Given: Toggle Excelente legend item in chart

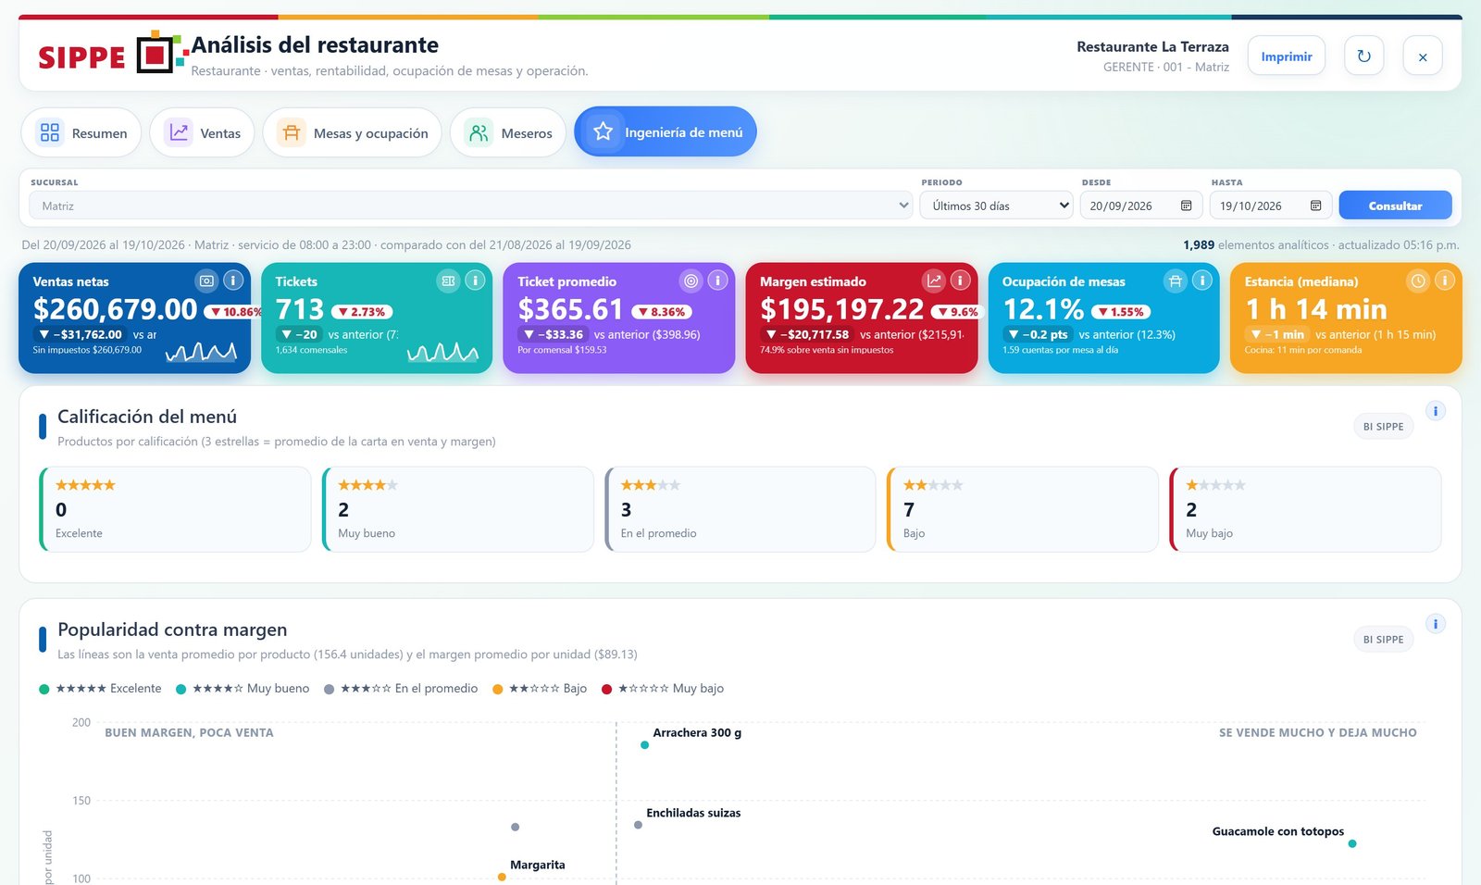Looking at the screenshot, I should pos(100,689).
